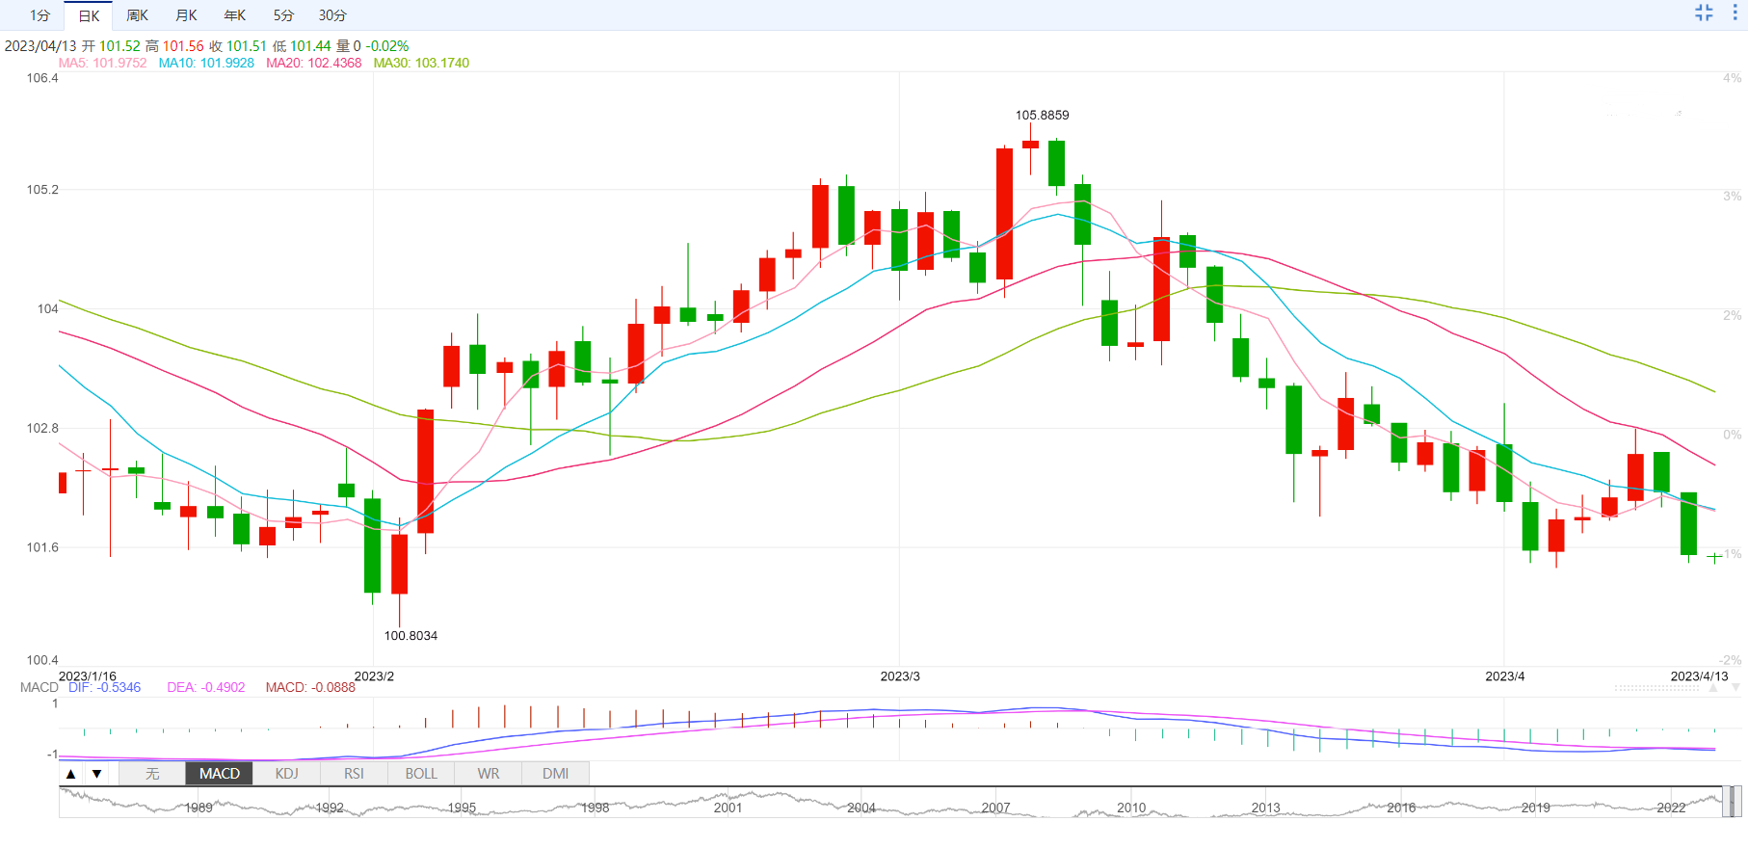Click the 2023/4 date axis label
The width and height of the screenshot is (1748, 848).
coord(1505,676)
